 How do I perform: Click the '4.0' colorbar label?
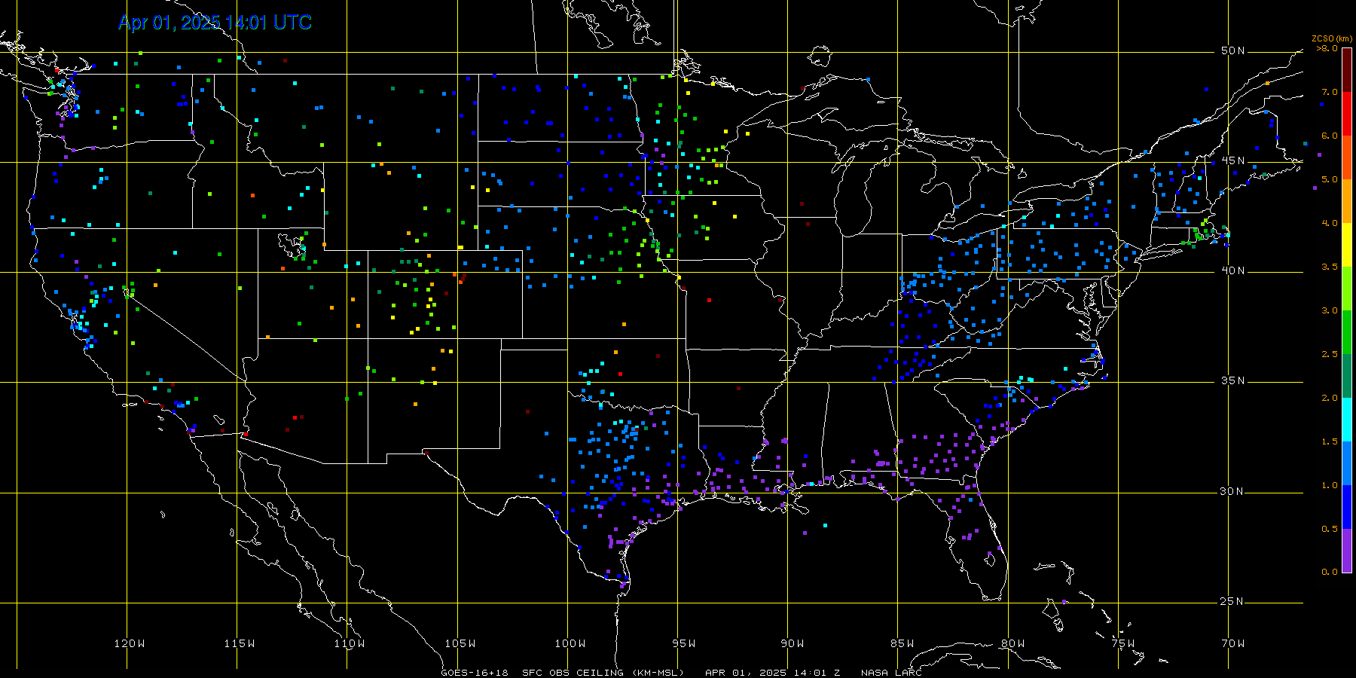(x=1330, y=223)
